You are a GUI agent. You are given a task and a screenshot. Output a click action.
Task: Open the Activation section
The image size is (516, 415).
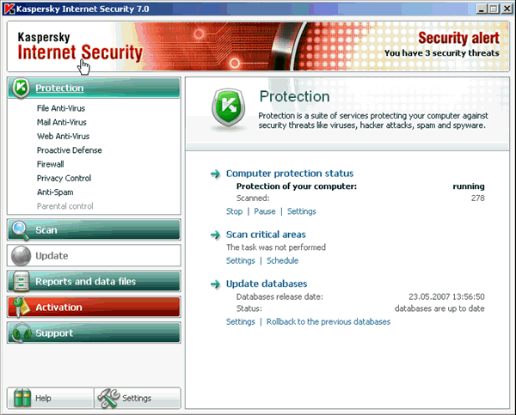(94, 307)
